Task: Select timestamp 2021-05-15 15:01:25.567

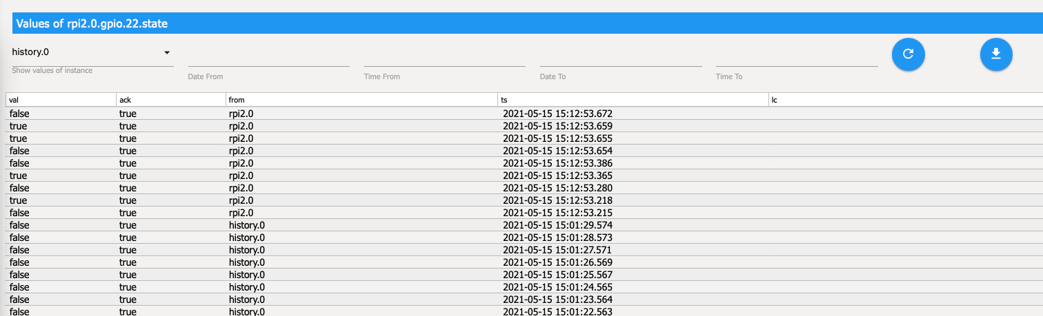Action: tap(557, 275)
